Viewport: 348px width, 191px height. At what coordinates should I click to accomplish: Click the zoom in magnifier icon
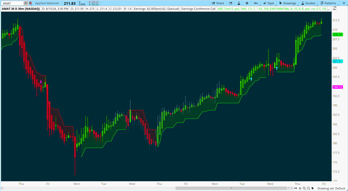point(304,188)
